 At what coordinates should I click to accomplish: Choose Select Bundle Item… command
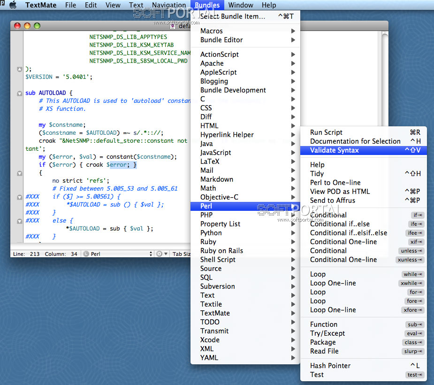[245, 16]
